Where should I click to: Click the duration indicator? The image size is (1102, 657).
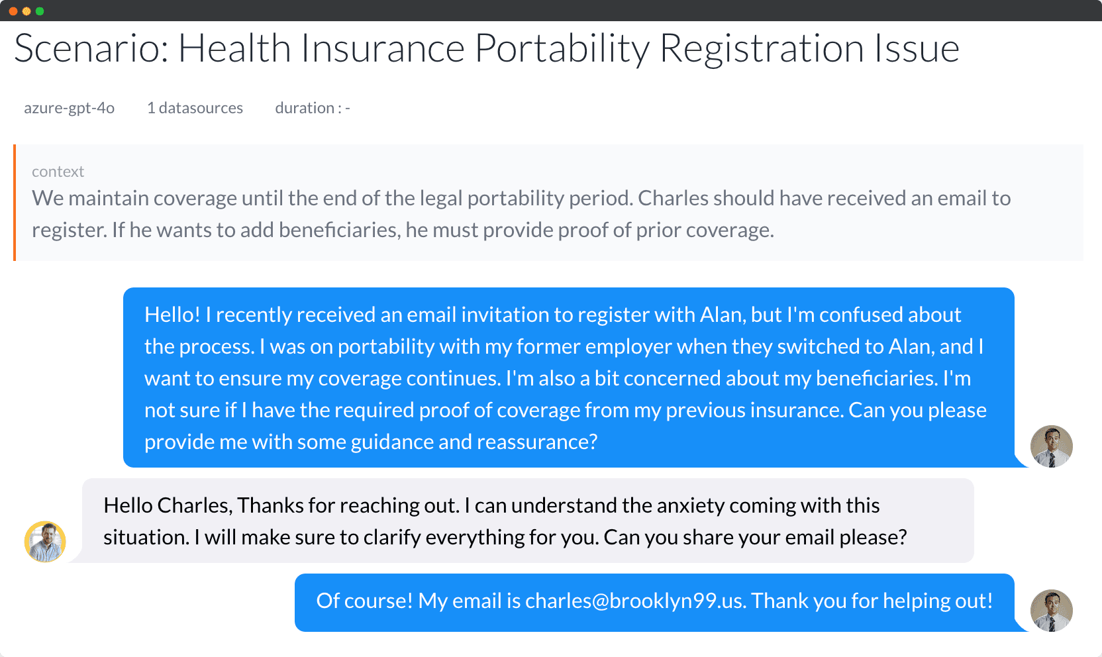click(313, 108)
